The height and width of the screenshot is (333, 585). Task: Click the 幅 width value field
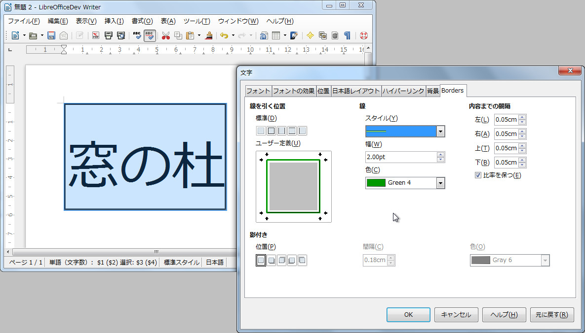tap(401, 157)
